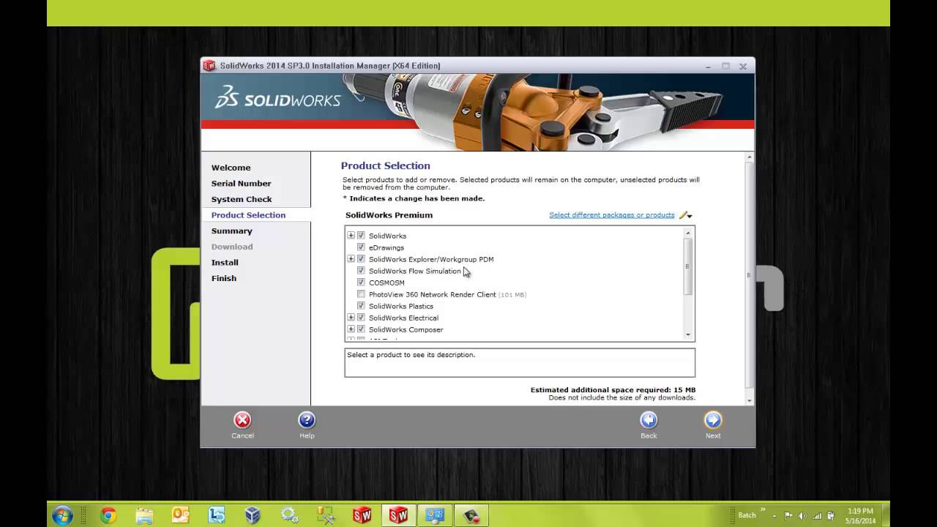Viewport: 937px width, 527px height.
Task: Select the COSMOSM row text
Action: [x=387, y=283]
